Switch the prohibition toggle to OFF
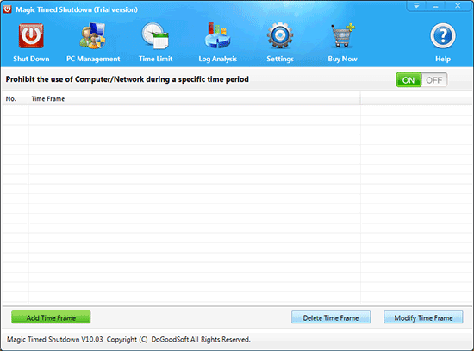 click(x=434, y=80)
